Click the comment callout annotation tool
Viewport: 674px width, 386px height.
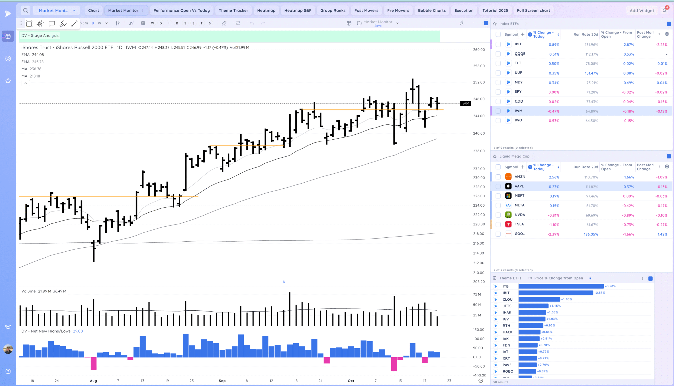pyautogui.click(x=52, y=24)
